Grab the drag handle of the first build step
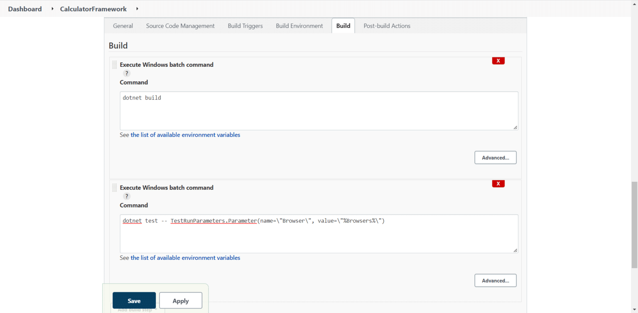Viewport: 638px width, 313px height. 114,65
